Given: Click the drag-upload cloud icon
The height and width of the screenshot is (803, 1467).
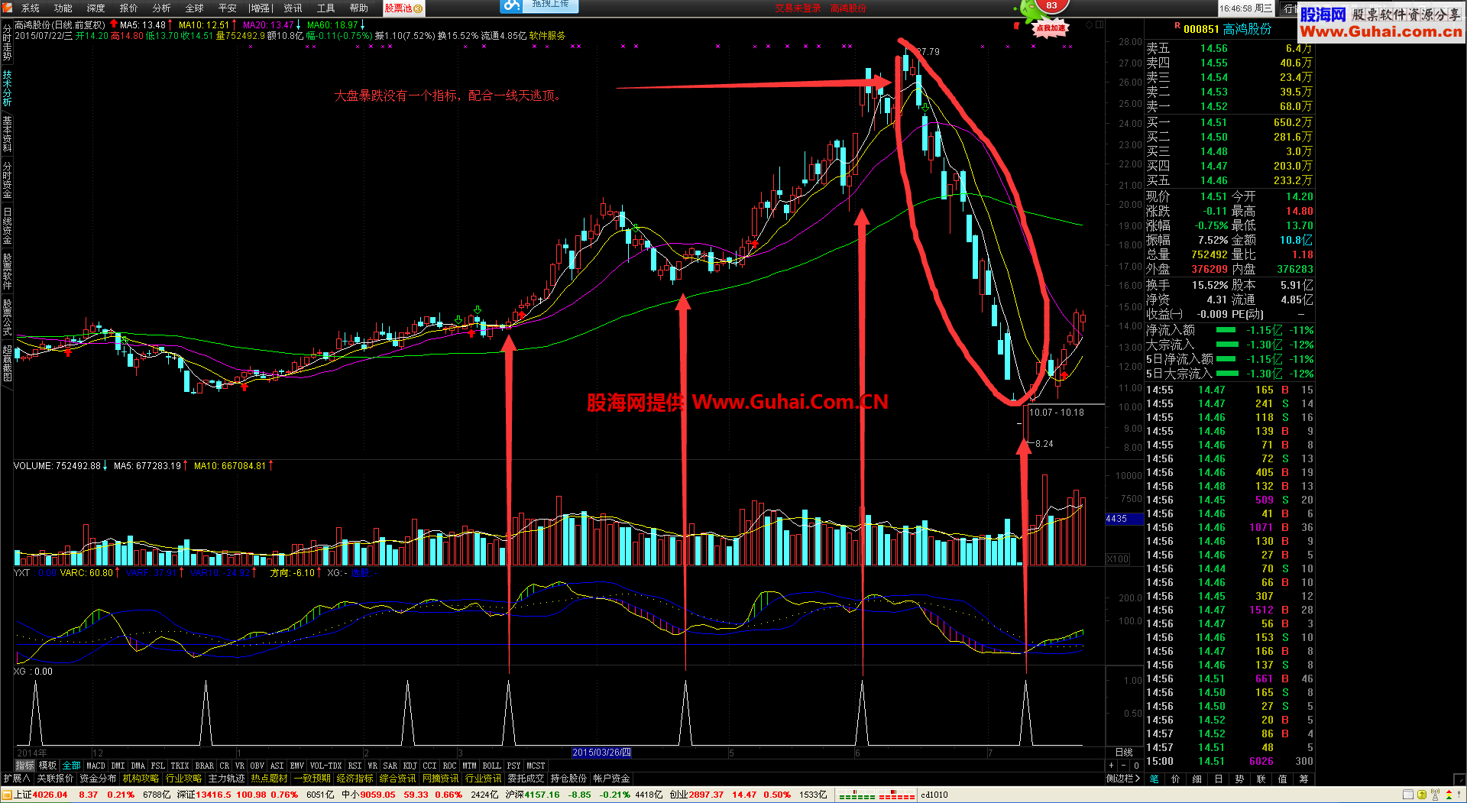Looking at the screenshot, I should tap(512, 6).
